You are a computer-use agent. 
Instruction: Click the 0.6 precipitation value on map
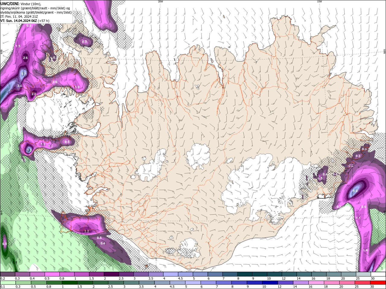point(55,82)
